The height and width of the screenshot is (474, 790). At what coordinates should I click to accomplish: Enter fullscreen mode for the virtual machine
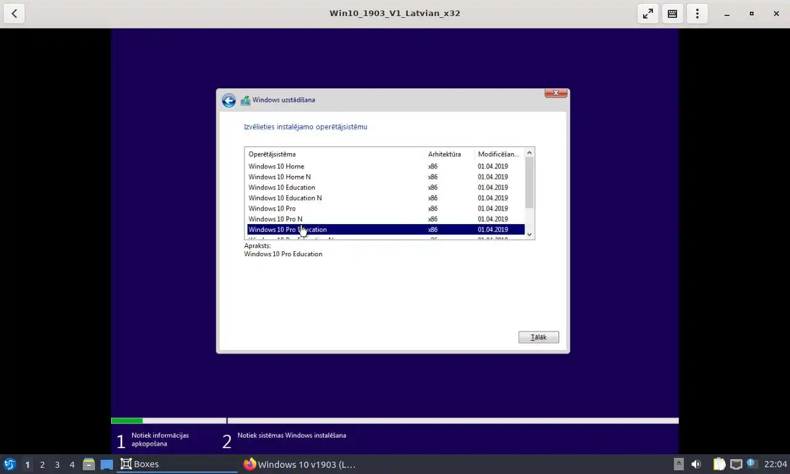[x=647, y=14]
